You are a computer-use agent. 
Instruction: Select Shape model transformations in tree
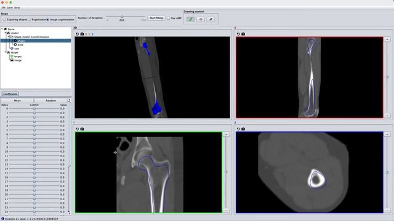[x=31, y=37]
